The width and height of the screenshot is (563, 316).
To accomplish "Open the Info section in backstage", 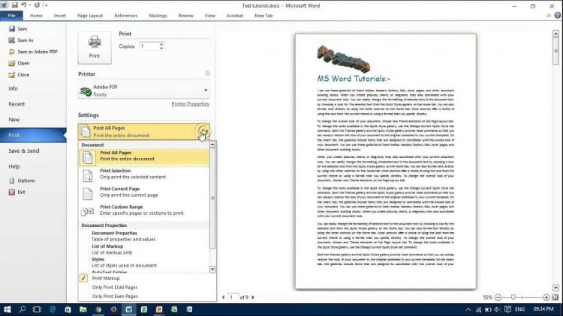I will click(x=13, y=88).
